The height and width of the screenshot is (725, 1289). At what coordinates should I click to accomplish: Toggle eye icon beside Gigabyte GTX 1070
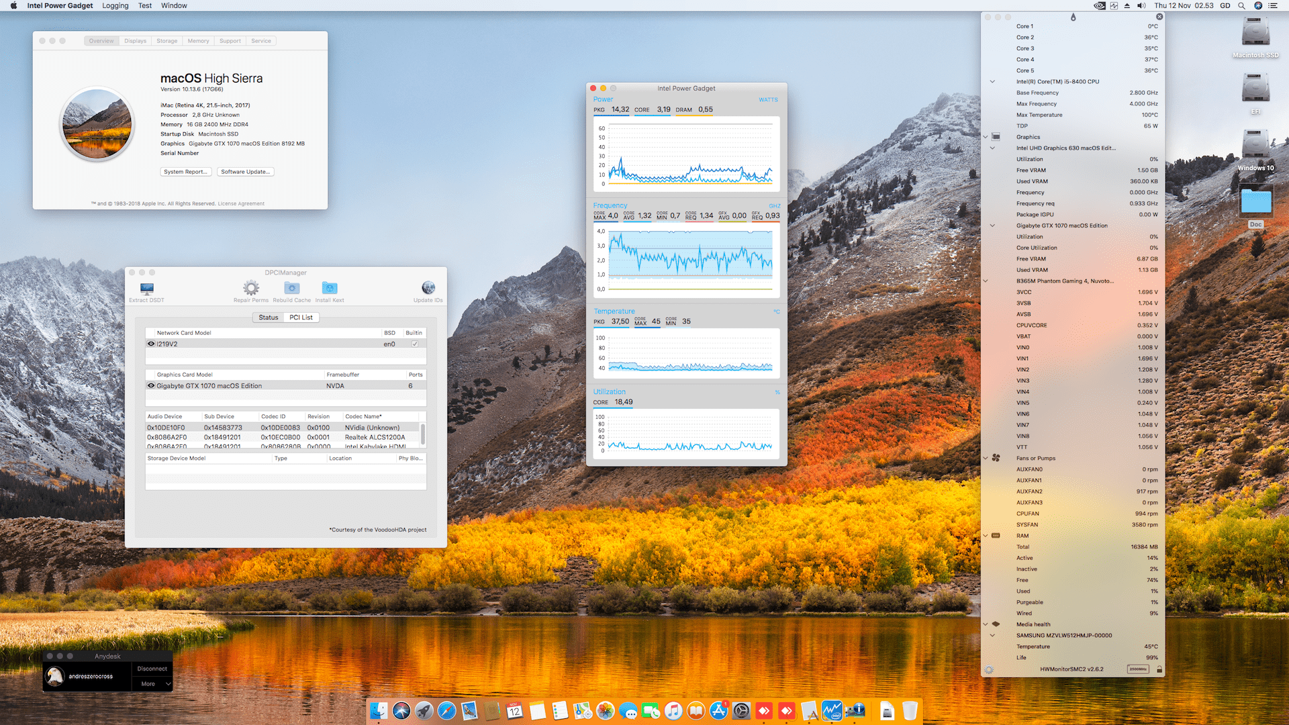150,385
